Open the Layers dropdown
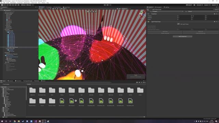 click(x=207, y=5)
